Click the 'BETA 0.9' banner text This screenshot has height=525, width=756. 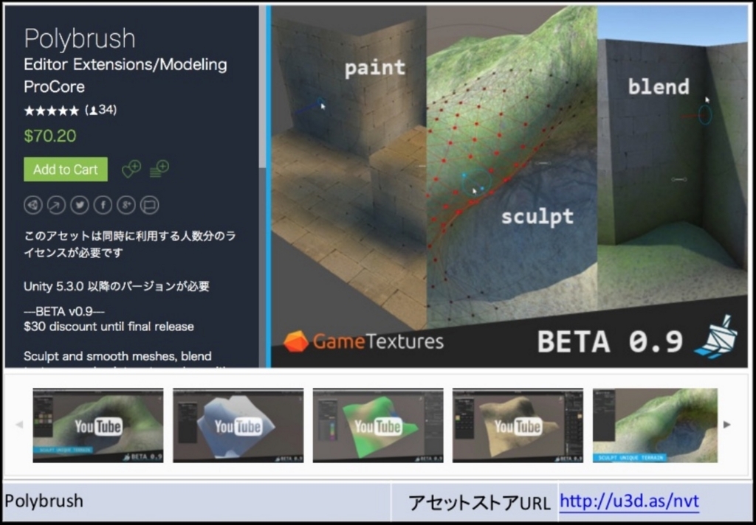[610, 341]
